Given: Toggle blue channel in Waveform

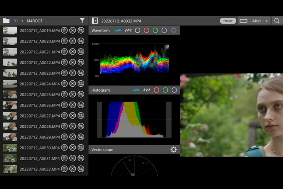Looking at the screenshot, I should 164,30.
